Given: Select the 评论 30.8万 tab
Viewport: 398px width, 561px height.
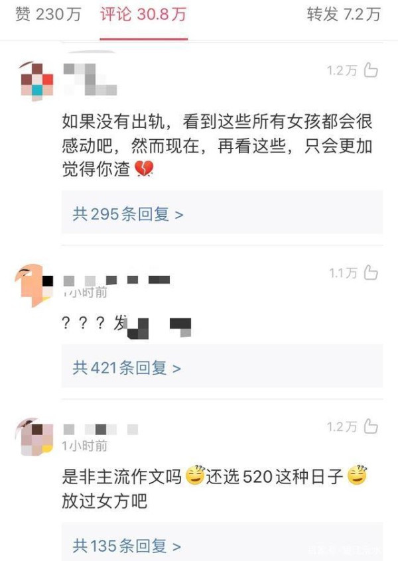Looking at the screenshot, I should click(143, 15).
